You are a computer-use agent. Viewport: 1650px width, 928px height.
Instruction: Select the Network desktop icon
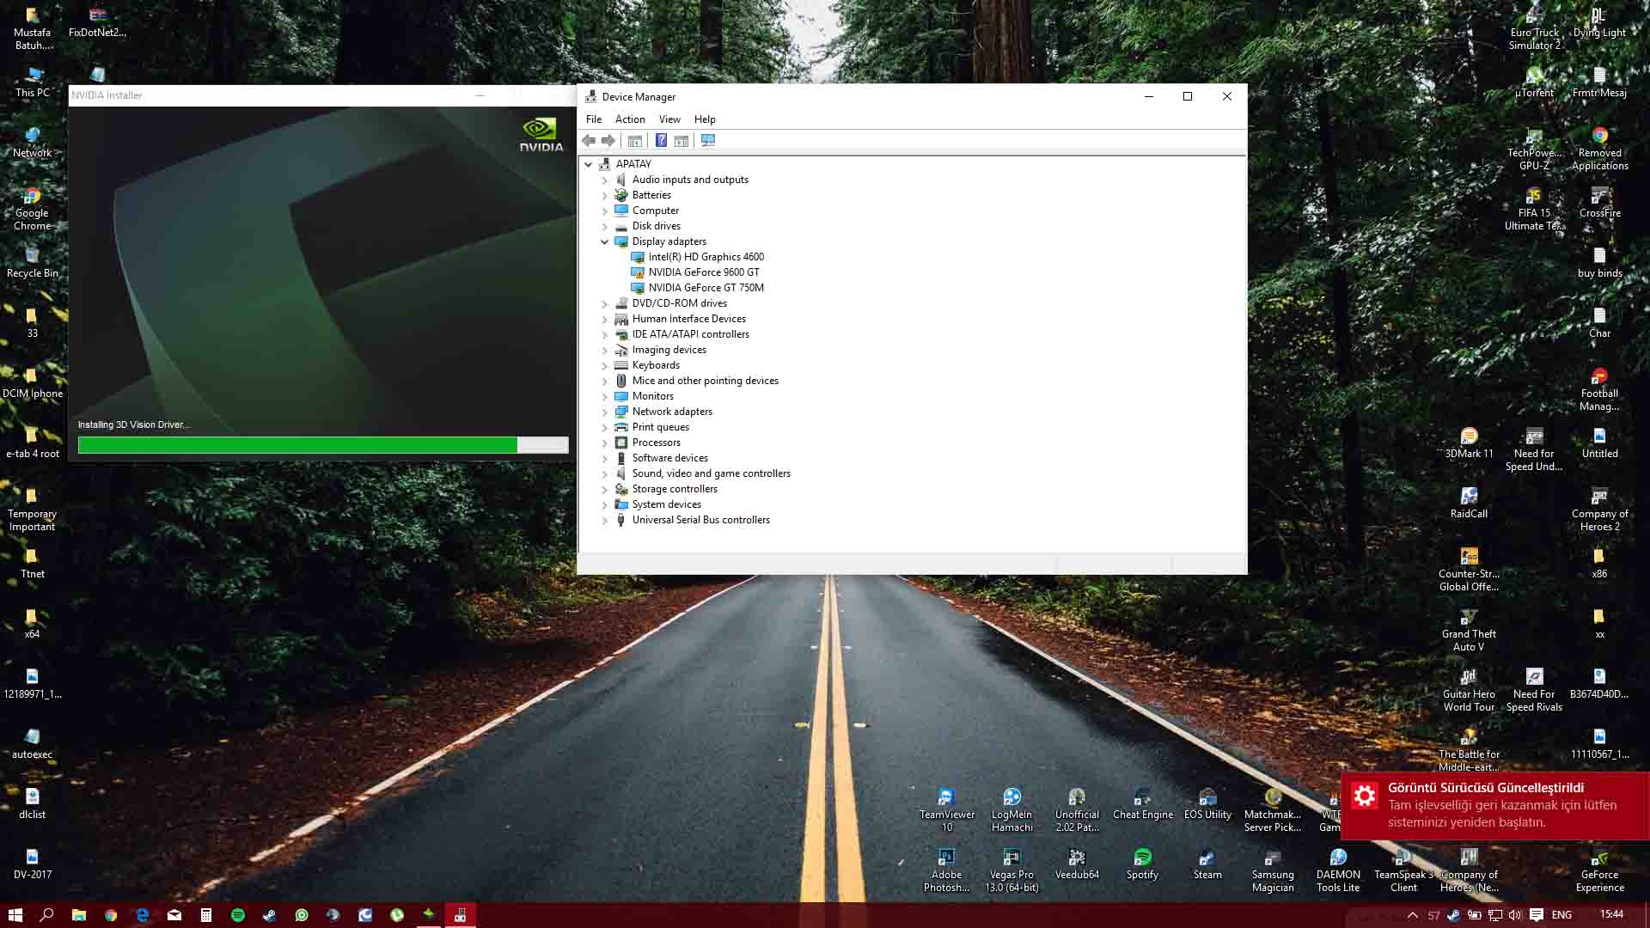[33, 142]
